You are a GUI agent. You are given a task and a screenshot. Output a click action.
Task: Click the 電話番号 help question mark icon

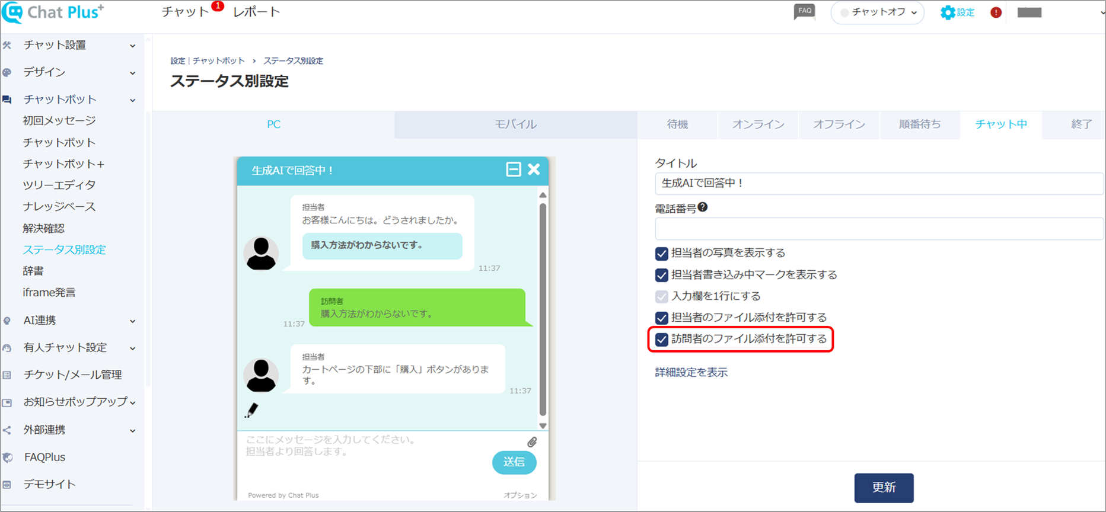click(x=703, y=207)
